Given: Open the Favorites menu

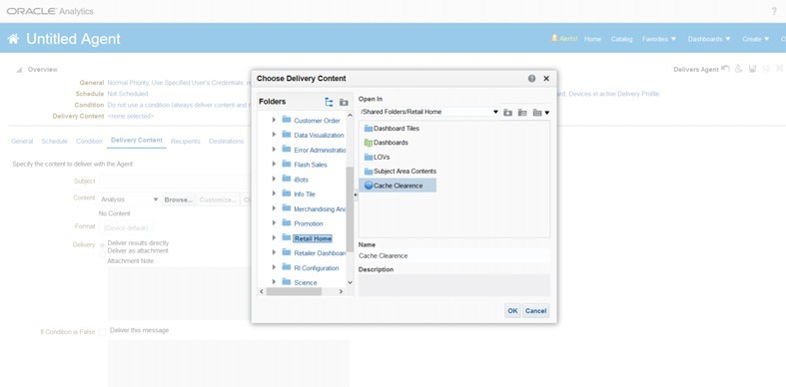Looking at the screenshot, I should coord(659,39).
